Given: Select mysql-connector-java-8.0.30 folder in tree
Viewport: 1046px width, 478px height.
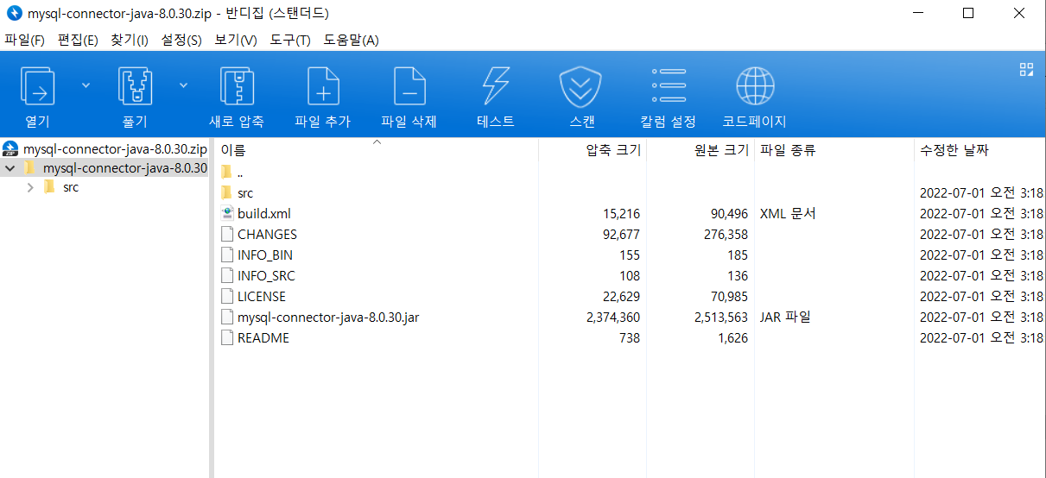Looking at the screenshot, I should pyautogui.click(x=124, y=167).
